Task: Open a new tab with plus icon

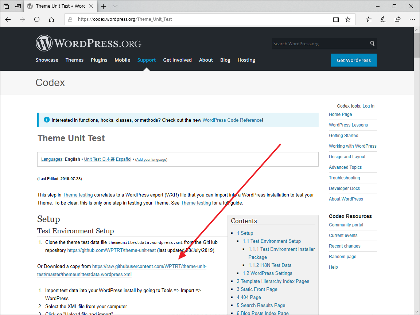Action: [104, 6]
